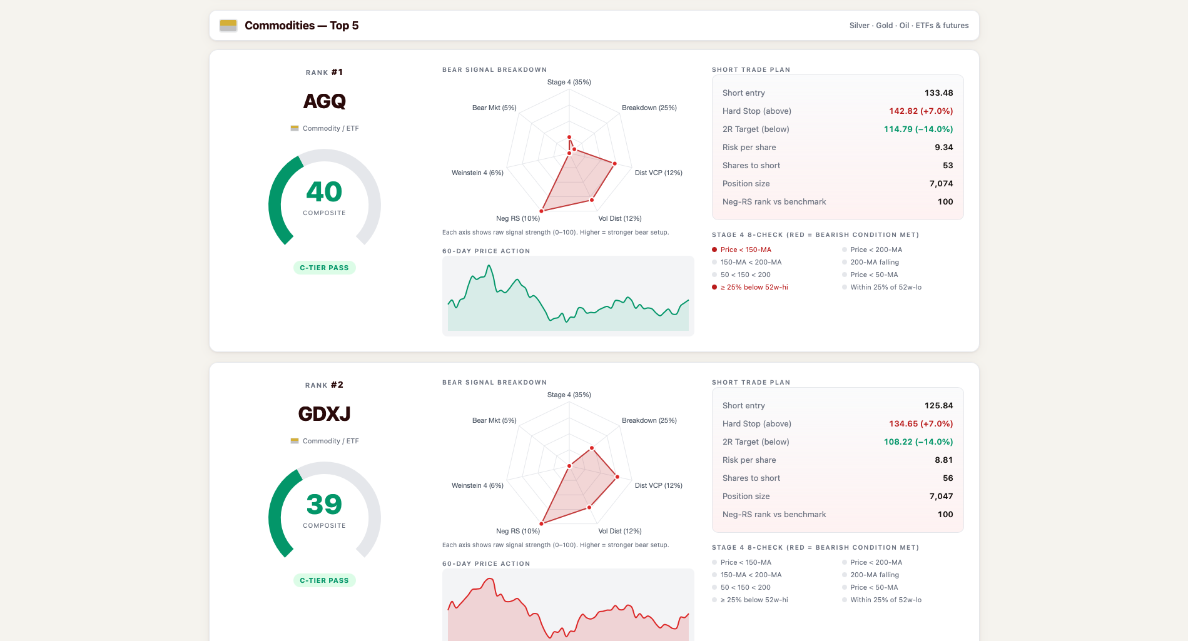Click the GDXJ position size value 7,047

tap(941, 497)
